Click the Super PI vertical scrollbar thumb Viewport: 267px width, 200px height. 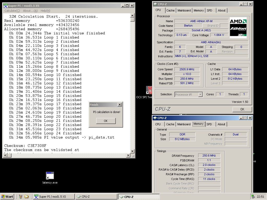(x=132, y=19)
